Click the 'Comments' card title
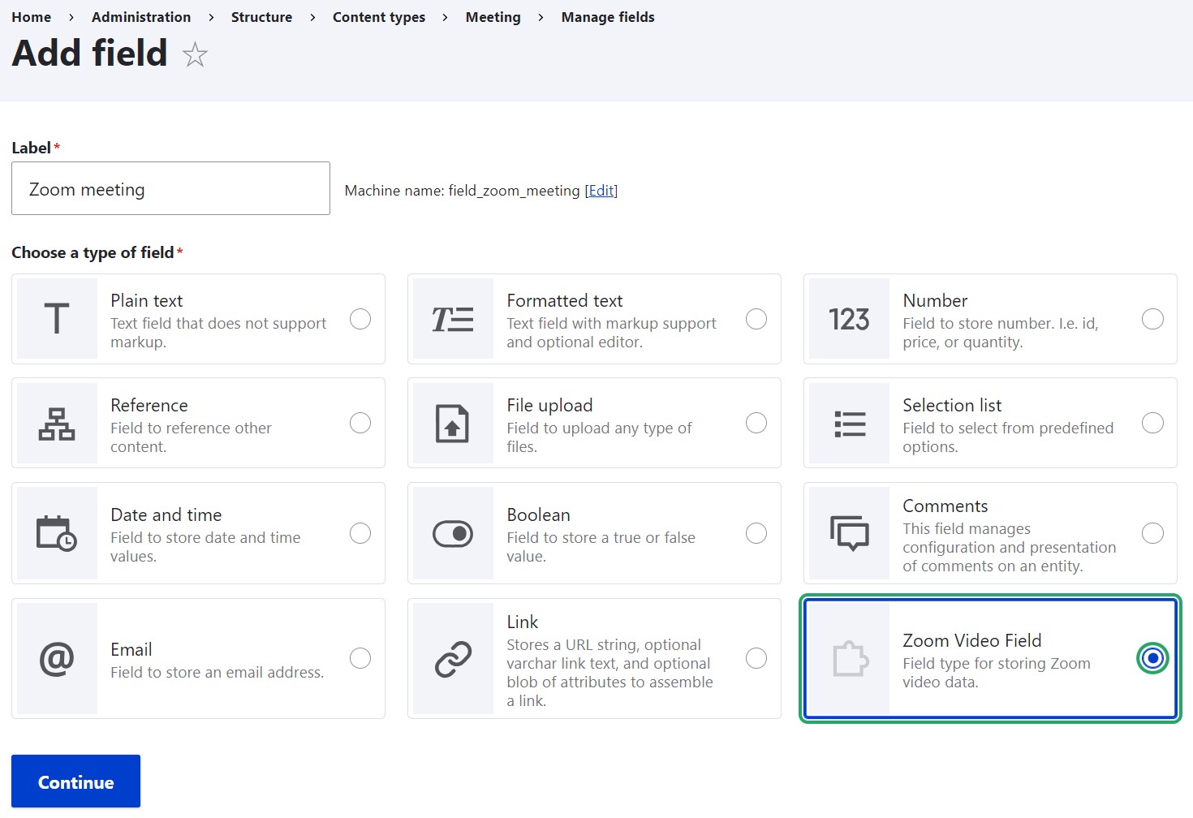The width and height of the screenshot is (1193, 818). click(x=945, y=506)
